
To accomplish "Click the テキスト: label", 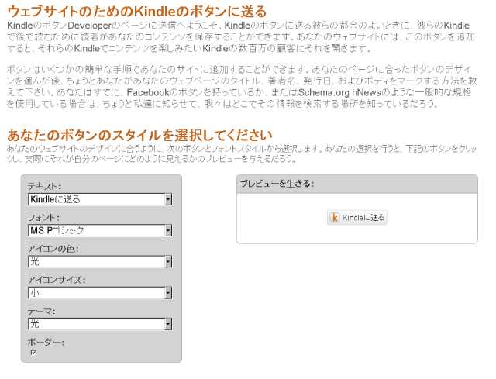I will [44, 186].
